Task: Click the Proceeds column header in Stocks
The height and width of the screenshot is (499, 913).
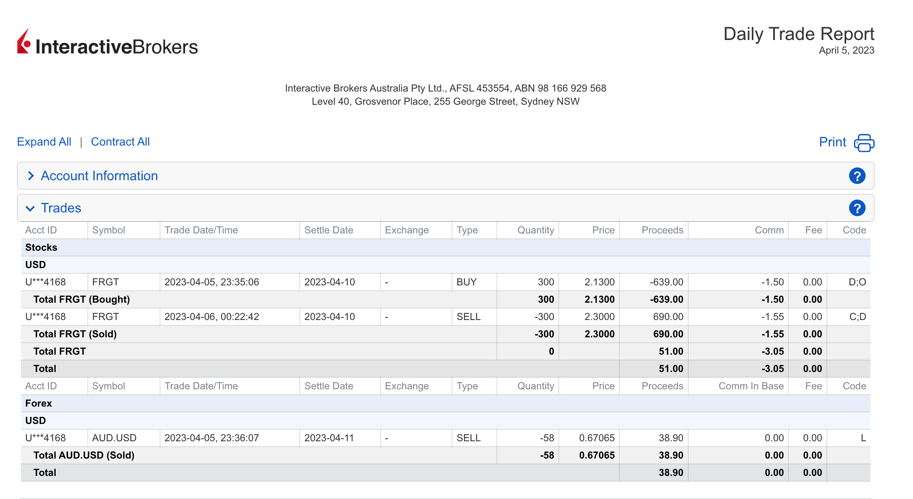Action: [x=662, y=230]
